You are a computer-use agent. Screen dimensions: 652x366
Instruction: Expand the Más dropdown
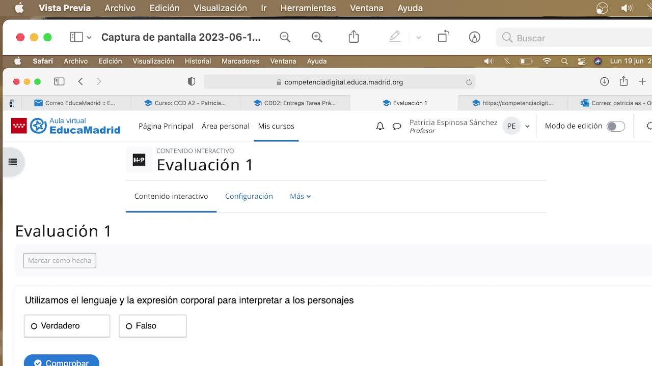point(301,196)
